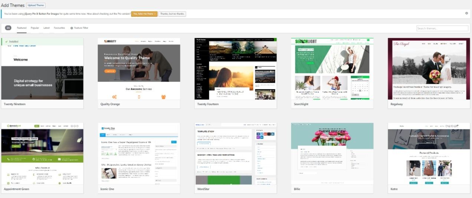Open Twenty Fourteen theme thumbnail
Viewport: 472px width, 198px height.
coord(236,69)
